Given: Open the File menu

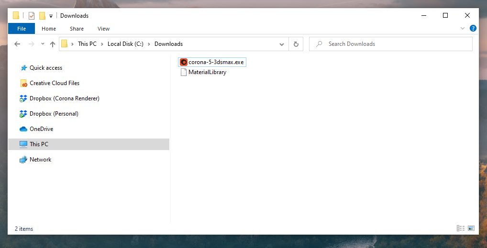Looking at the screenshot, I should coord(22,29).
